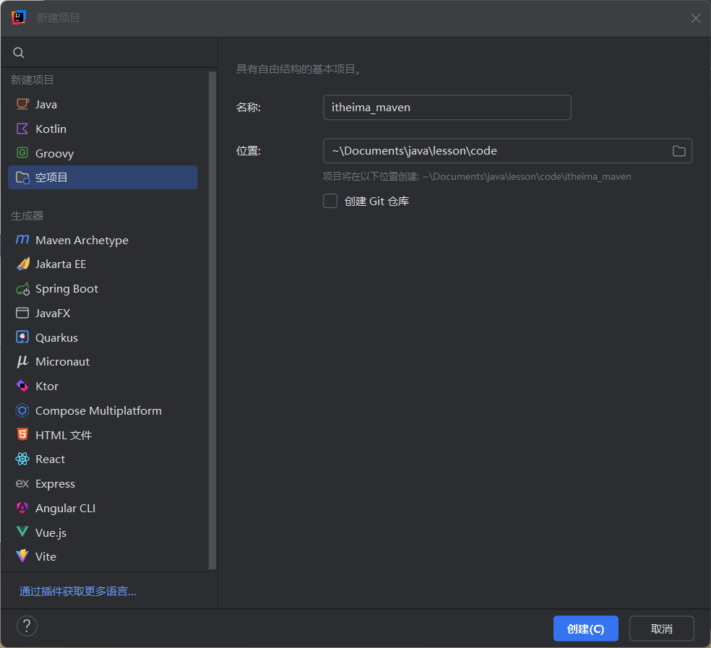This screenshot has height=648, width=711.
Task: Pick Express generator label
Action: 56,484
